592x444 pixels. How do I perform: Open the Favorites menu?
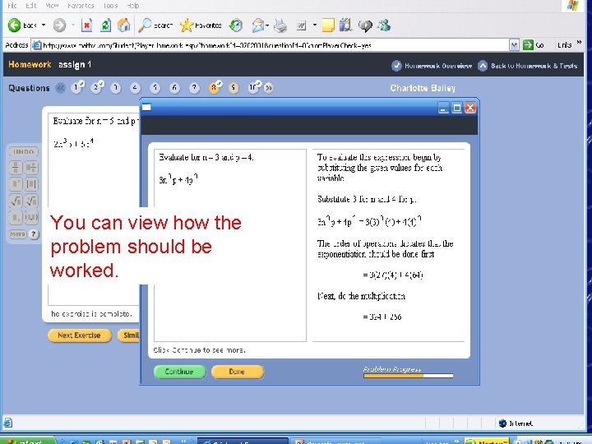(81, 5)
